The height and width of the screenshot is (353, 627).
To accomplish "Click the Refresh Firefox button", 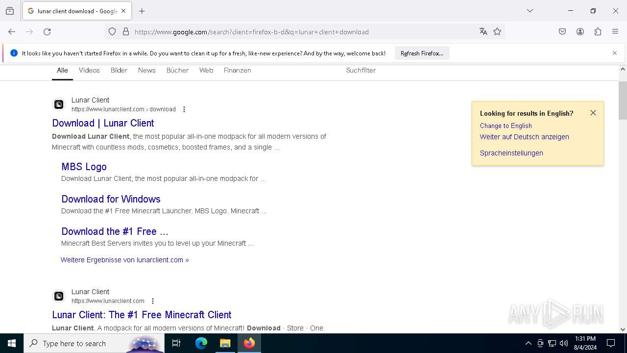I will click(x=422, y=53).
